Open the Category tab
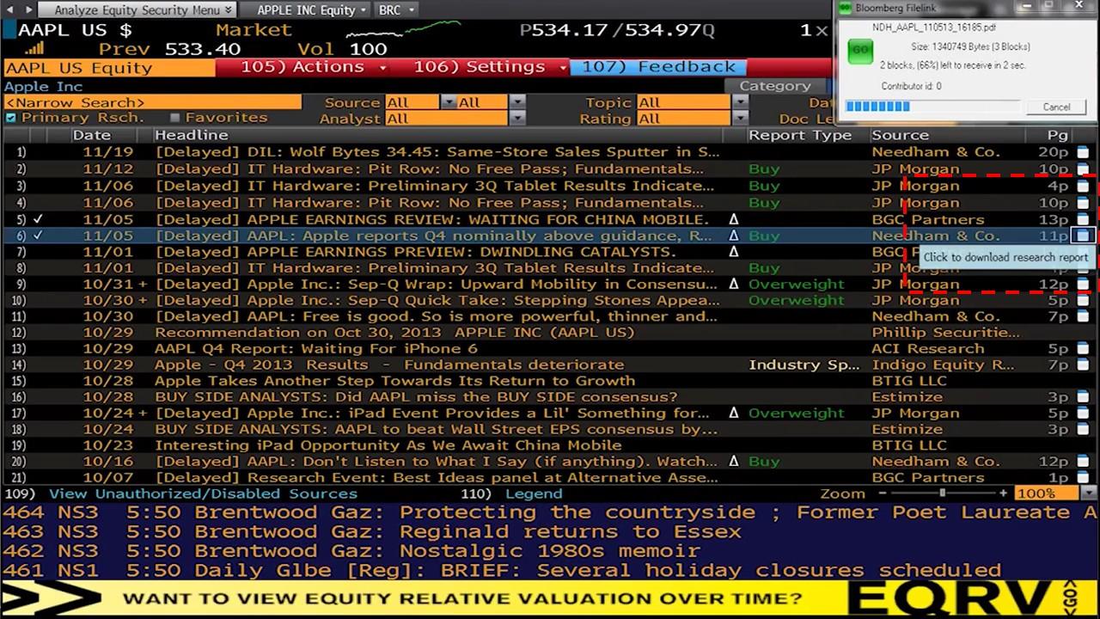The height and width of the screenshot is (619, 1100). coord(775,86)
